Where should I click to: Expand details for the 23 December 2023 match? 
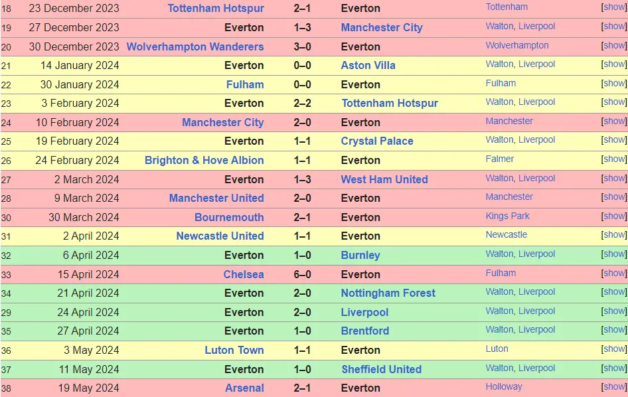tap(614, 7)
